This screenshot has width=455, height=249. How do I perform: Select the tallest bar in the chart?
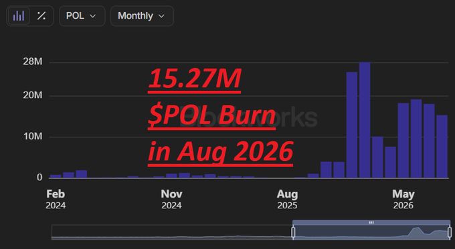[365, 120]
